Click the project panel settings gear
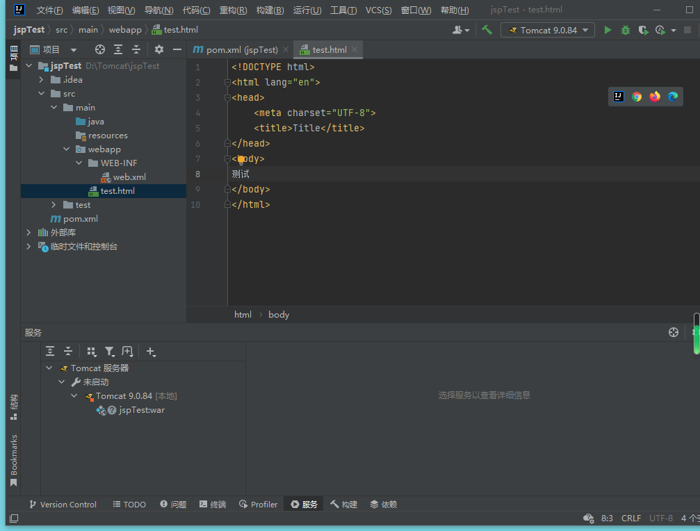Image resolution: width=700 pixels, height=531 pixels. [159, 49]
